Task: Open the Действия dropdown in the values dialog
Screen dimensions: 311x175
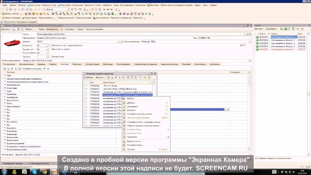Action: tap(100, 77)
